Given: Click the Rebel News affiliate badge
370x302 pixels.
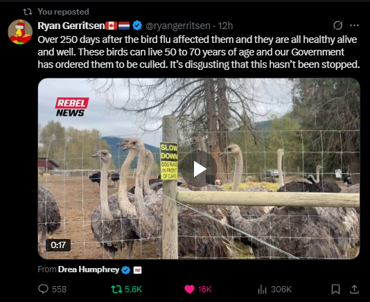Looking at the screenshot, I should 137,269.
